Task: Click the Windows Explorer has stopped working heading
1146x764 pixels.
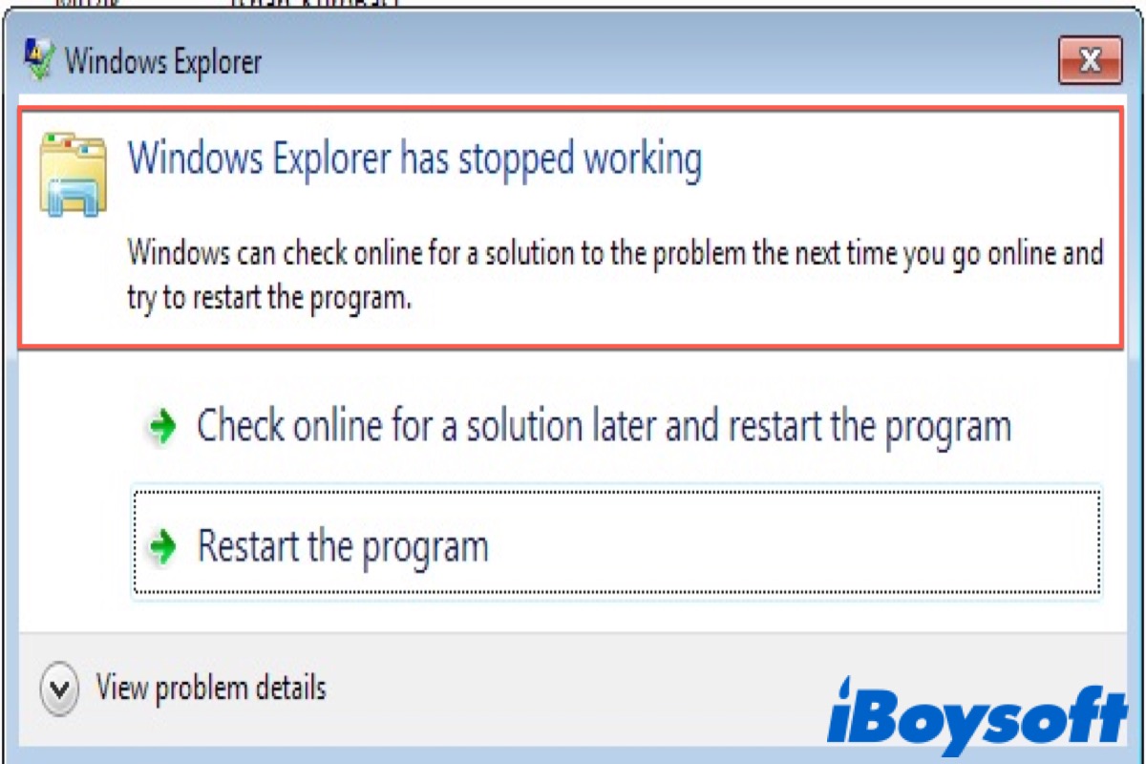Action: [414, 159]
